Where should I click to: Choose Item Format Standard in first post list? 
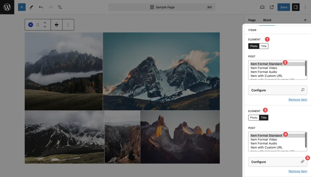tap(277, 64)
